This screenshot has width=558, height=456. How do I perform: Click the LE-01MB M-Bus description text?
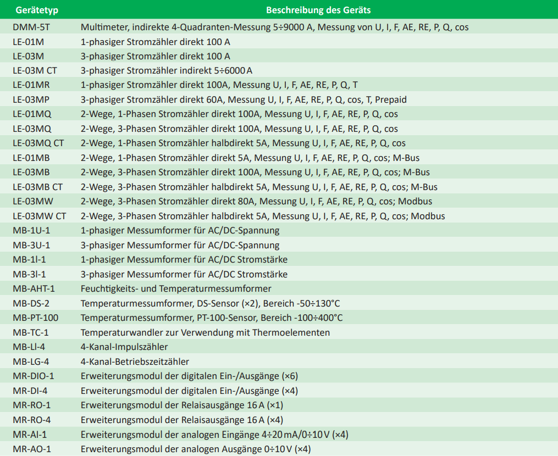pos(250,158)
